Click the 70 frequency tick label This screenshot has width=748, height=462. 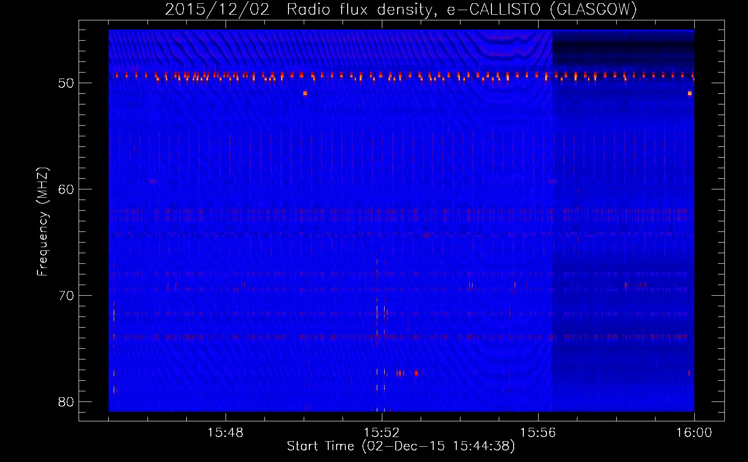[67, 296]
